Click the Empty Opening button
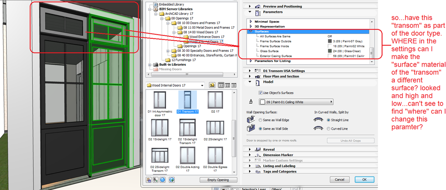446x190 pixels. click(218, 180)
